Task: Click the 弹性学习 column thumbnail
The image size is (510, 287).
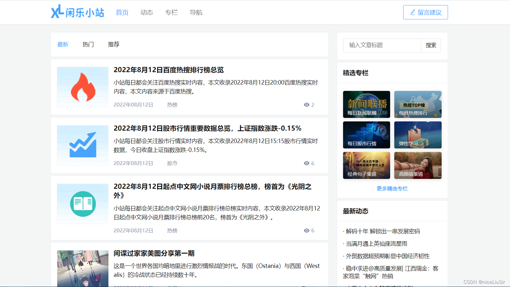Action: click(x=418, y=135)
